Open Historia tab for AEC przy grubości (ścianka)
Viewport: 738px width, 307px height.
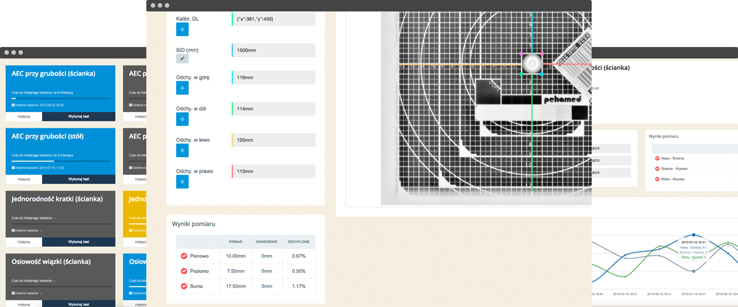pyautogui.click(x=24, y=117)
